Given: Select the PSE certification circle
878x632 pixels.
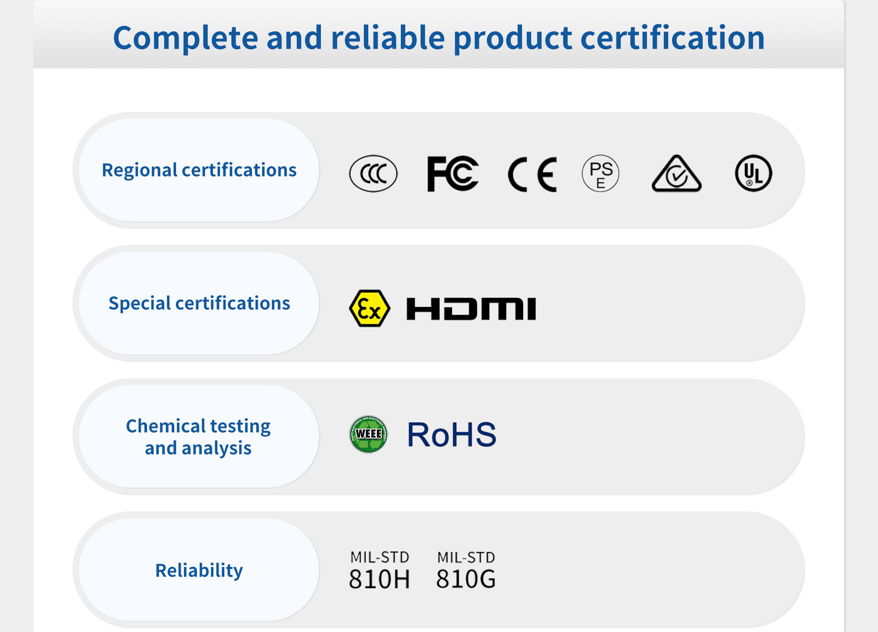Looking at the screenshot, I should (601, 173).
